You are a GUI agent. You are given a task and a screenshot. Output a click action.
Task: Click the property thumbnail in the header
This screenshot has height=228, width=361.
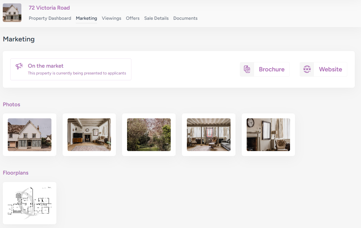[12, 13]
